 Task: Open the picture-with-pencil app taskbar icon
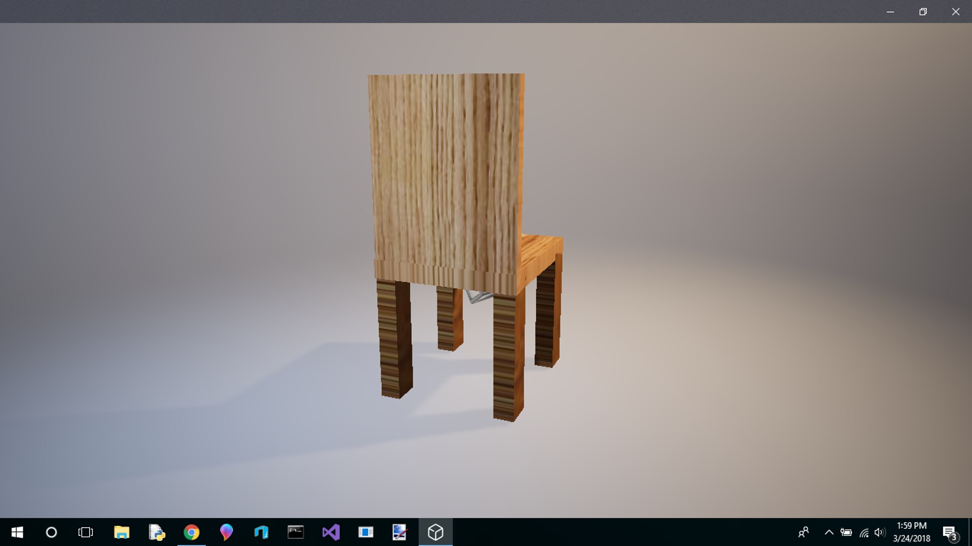click(400, 532)
